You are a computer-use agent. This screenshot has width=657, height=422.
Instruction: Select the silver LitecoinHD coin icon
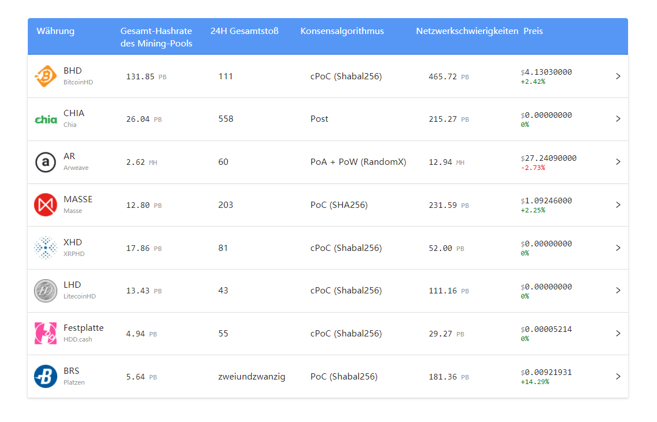(45, 291)
